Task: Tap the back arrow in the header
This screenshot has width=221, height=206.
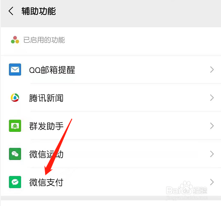Action: (11, 11)
